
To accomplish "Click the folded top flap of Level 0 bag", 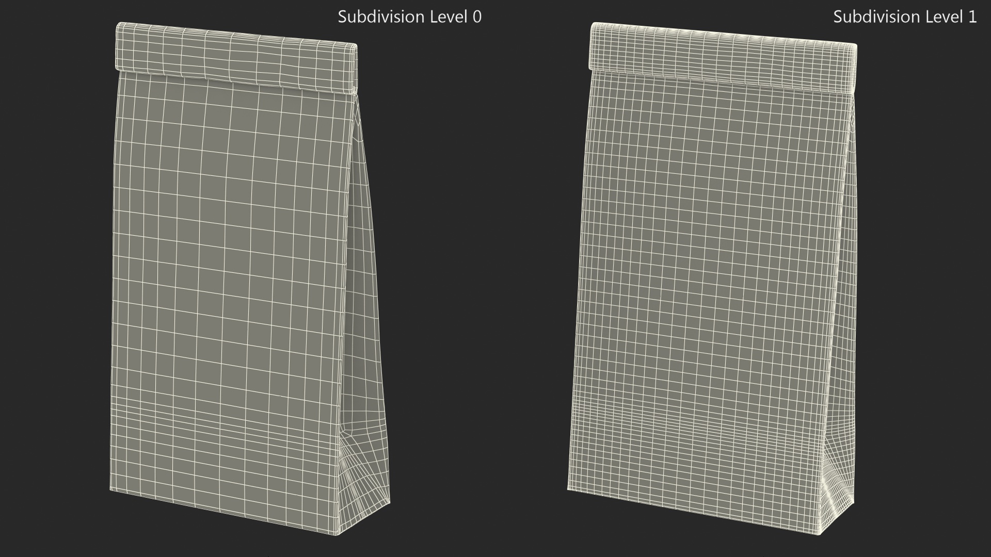I will click(235, 57).
